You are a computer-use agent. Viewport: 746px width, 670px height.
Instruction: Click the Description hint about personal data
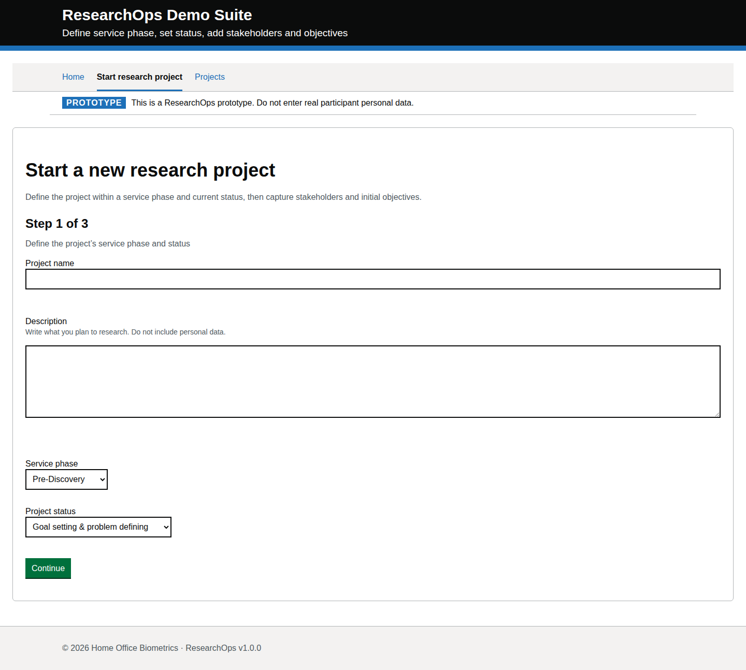click(125, 332)
